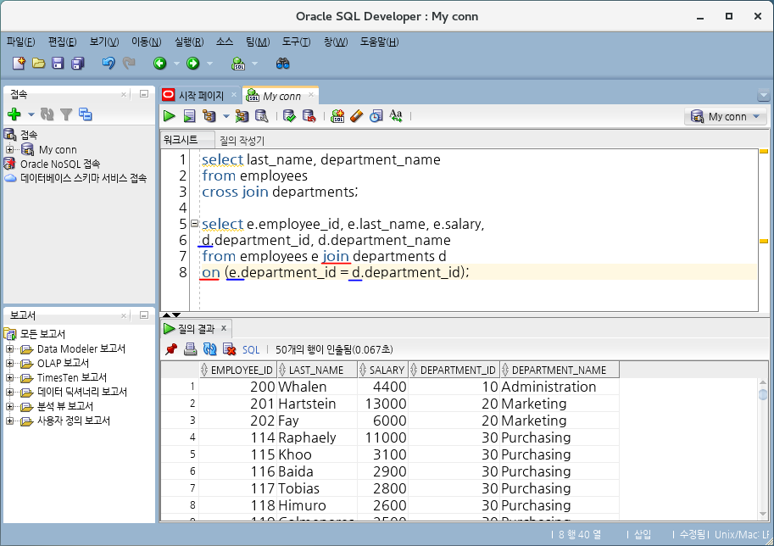Change case with the Aa icon
Viewport: 774px width, 546px height.
point(396,116)
